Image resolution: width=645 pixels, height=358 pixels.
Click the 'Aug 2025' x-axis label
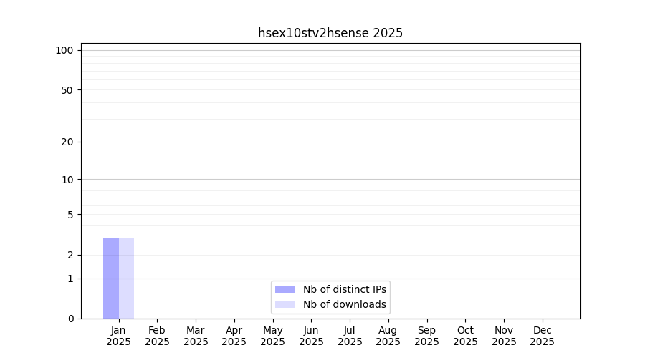(388, 336)
